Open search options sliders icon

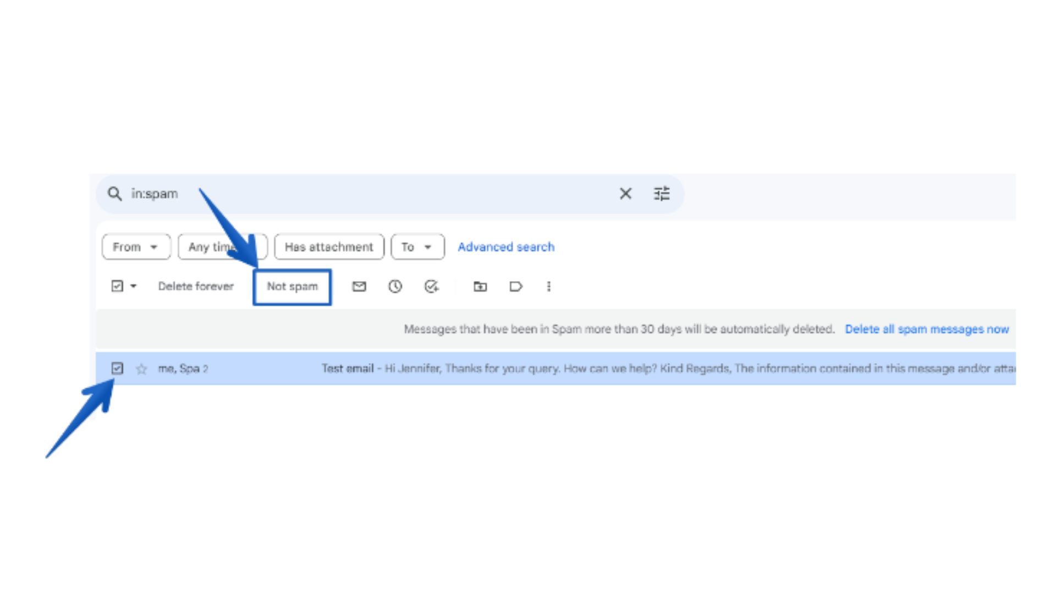pyautogui.click(x=662, y=194)
